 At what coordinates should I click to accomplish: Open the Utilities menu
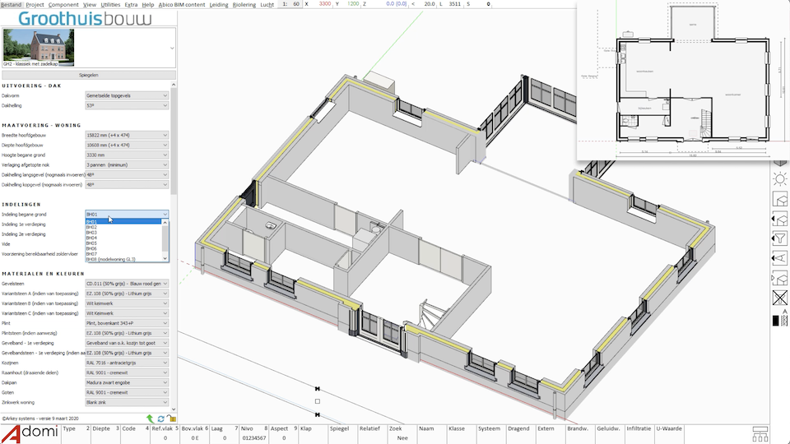[x=110, y=4]
